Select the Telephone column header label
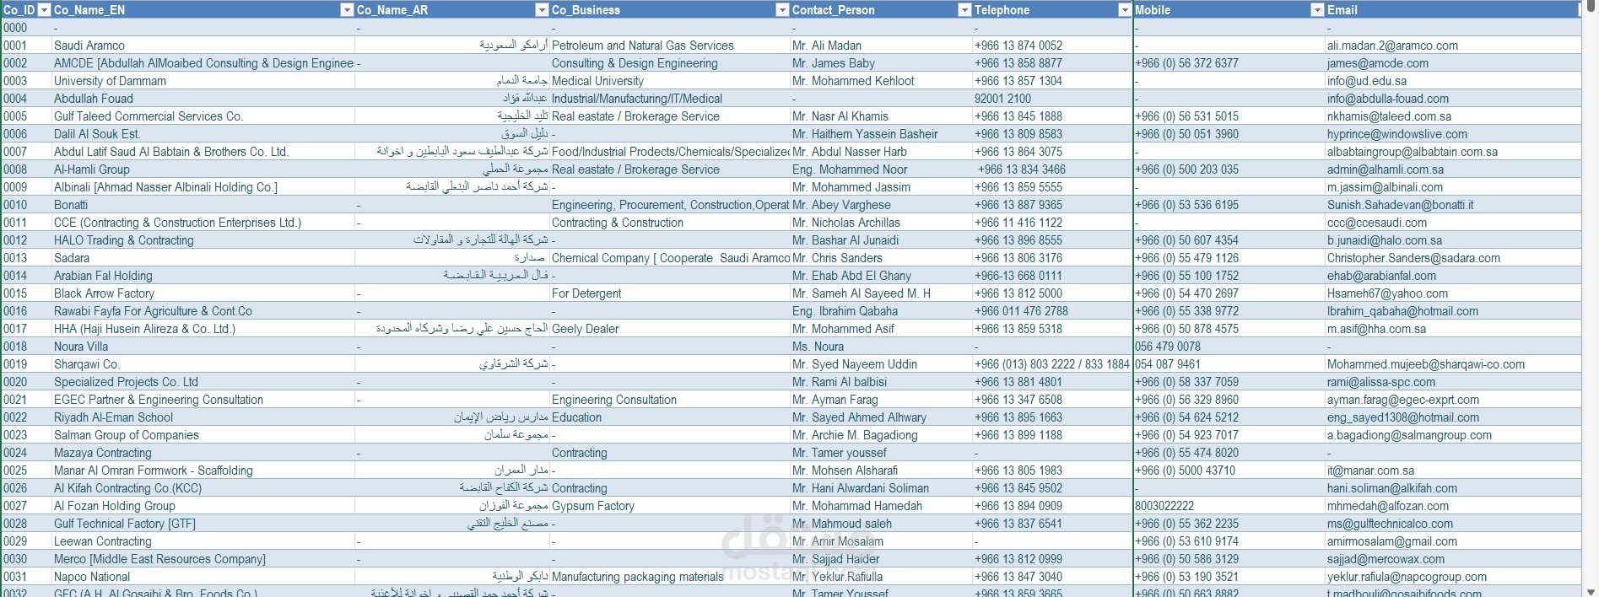Viewport: 1599px width, 597px height. 1002,10
